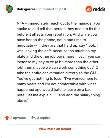Screen dimensions: 110x138
Task: Click the line starting "increase my pay"
Action: pyautogui.click(x=57, y=62)
